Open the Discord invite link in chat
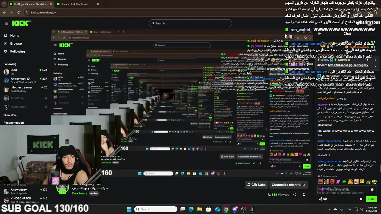The width and height of the screenshot is (381, 214). pyautogui.click(x=348, y=65)
